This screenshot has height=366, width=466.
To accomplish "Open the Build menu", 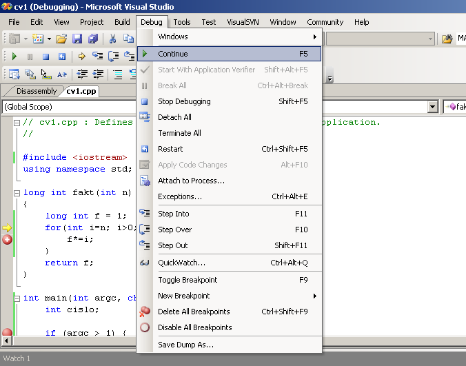I will point(122,22).
